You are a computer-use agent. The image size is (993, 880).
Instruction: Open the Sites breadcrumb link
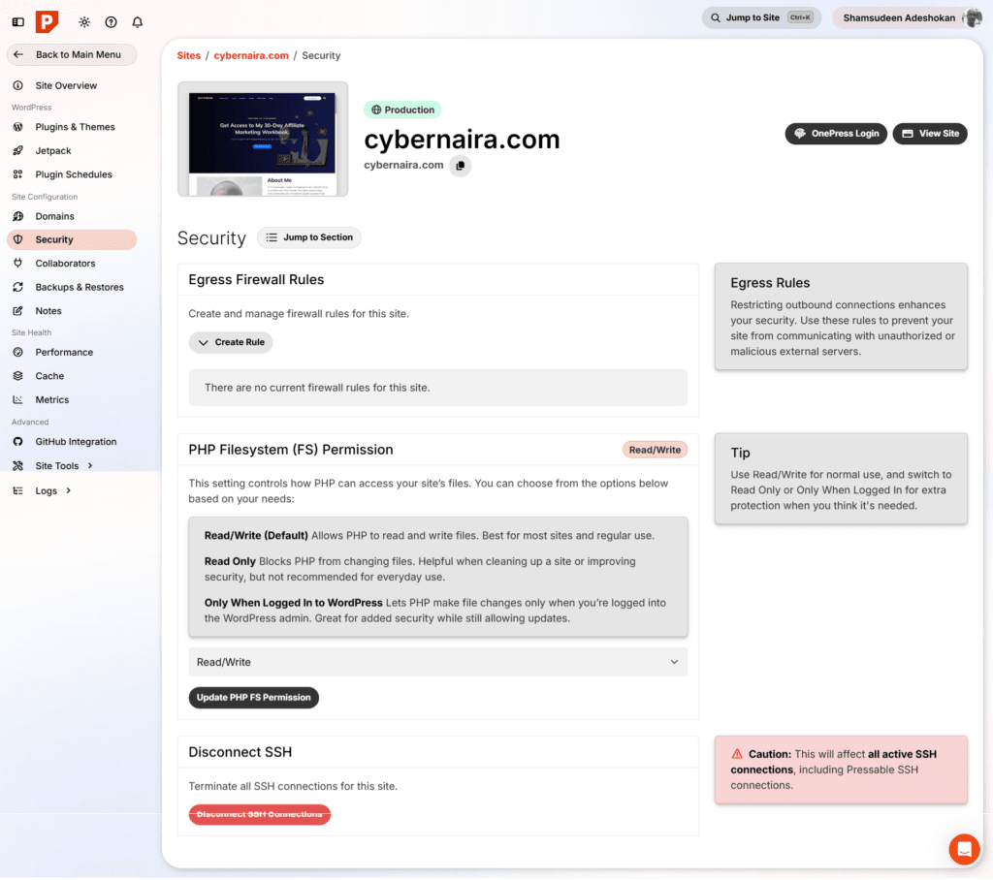[x=189, y=55]
